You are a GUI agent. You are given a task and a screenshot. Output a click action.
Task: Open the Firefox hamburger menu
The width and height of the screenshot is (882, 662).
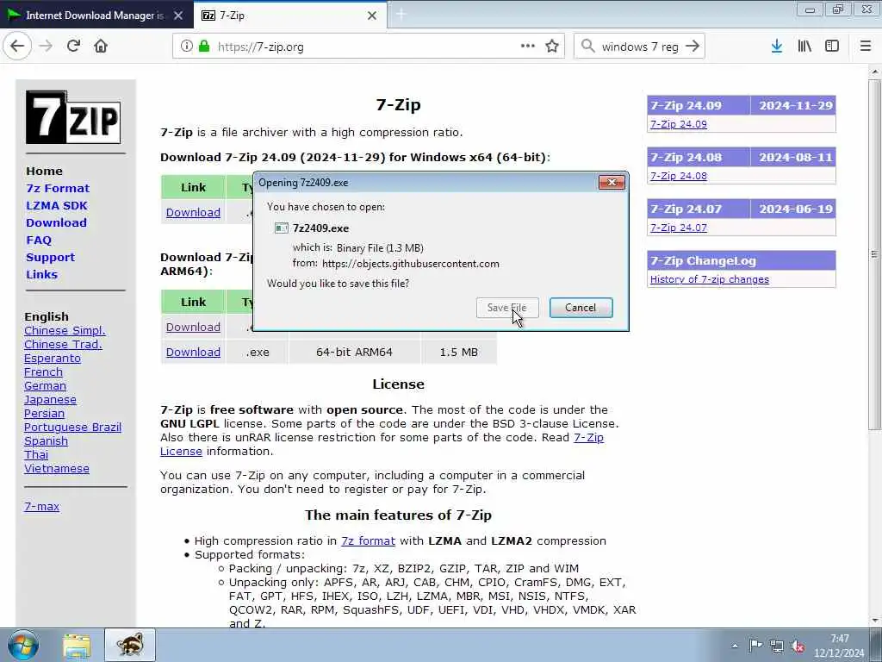(866, 47)
